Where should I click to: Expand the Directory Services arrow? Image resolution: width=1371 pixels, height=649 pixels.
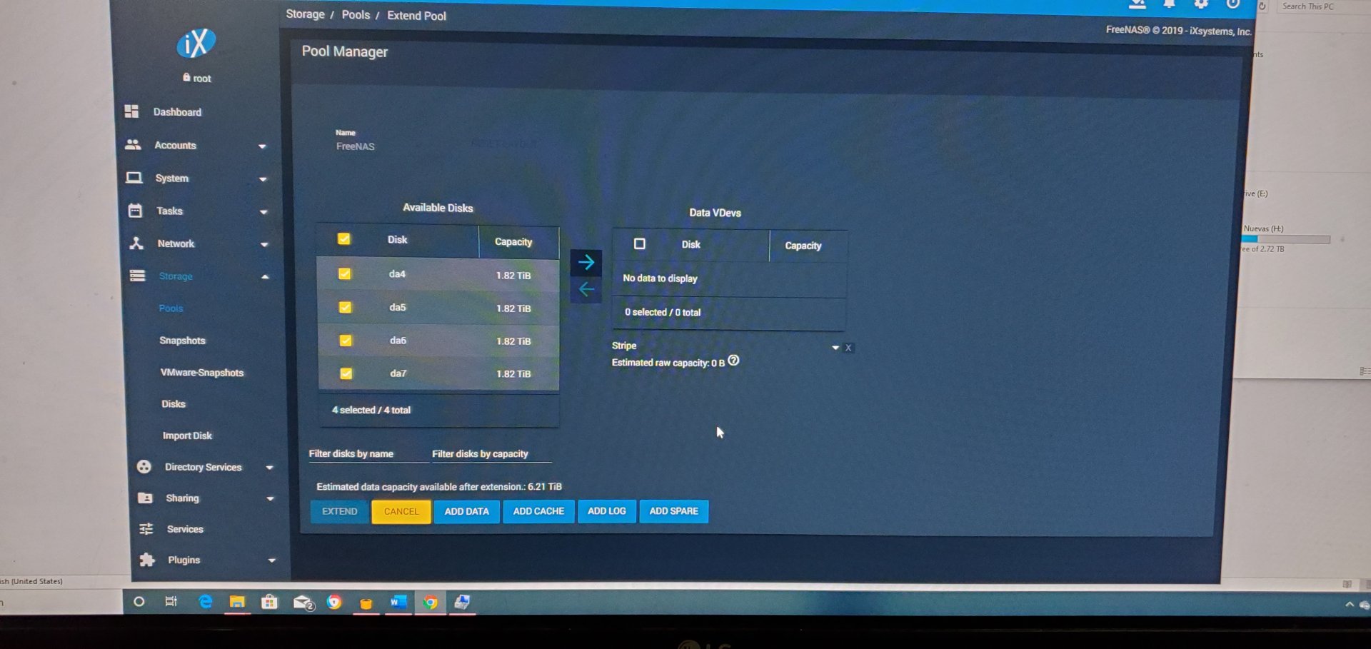coord(269,468)
